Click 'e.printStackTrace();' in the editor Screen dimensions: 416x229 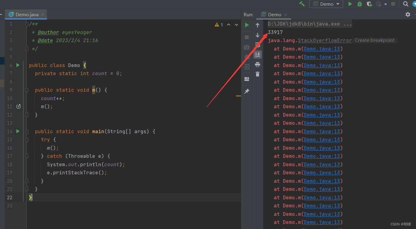[x=77, y=173]
